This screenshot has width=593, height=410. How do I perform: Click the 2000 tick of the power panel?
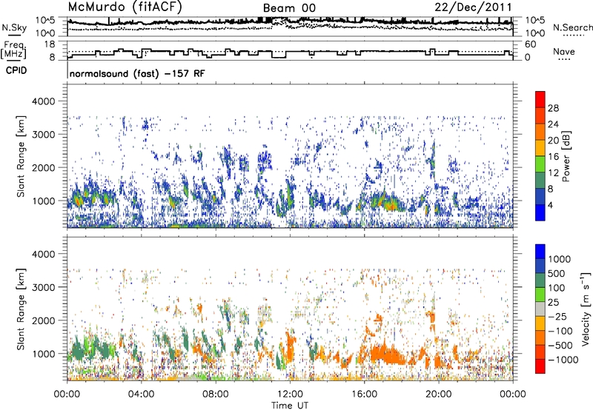(x=45, y=167)
